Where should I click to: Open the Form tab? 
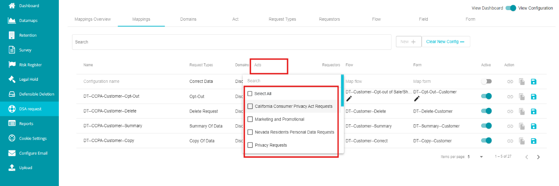[470, 19]
